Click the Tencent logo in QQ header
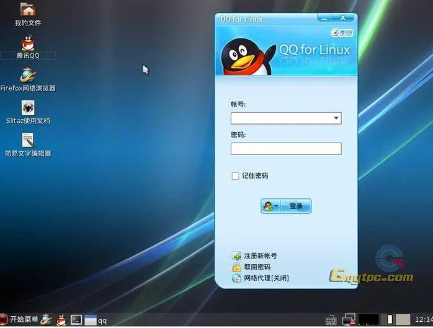Screen dimensions: 433x328 click(342, 33)
